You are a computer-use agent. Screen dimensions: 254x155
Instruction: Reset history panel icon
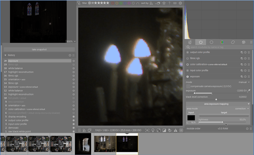point(70,55)
